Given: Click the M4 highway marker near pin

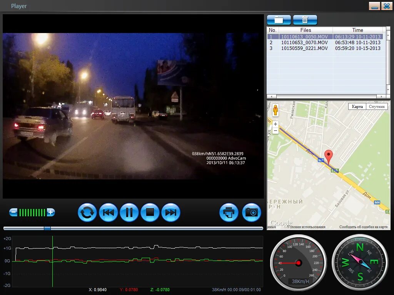Looking at the screenshot, I should [x=321, y=160].
